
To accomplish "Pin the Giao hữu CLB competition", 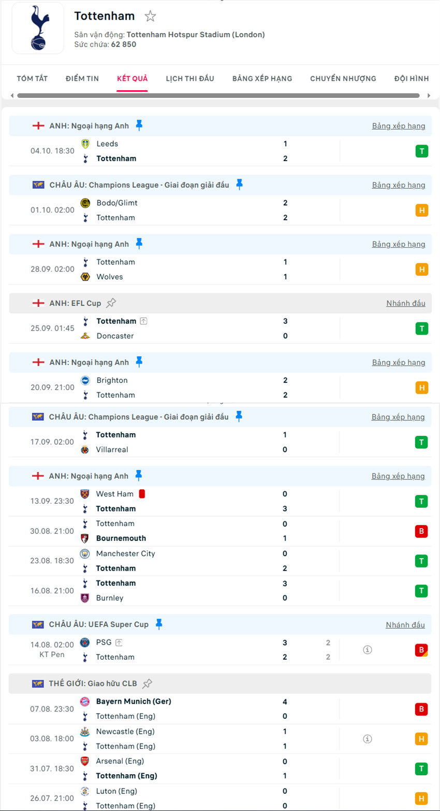I will pyautogui.click(x=148, y=684).
